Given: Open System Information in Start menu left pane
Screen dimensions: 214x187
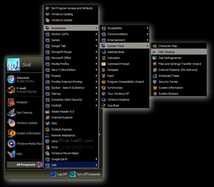Looking at the screenshot, I should [x=24, y=133].
